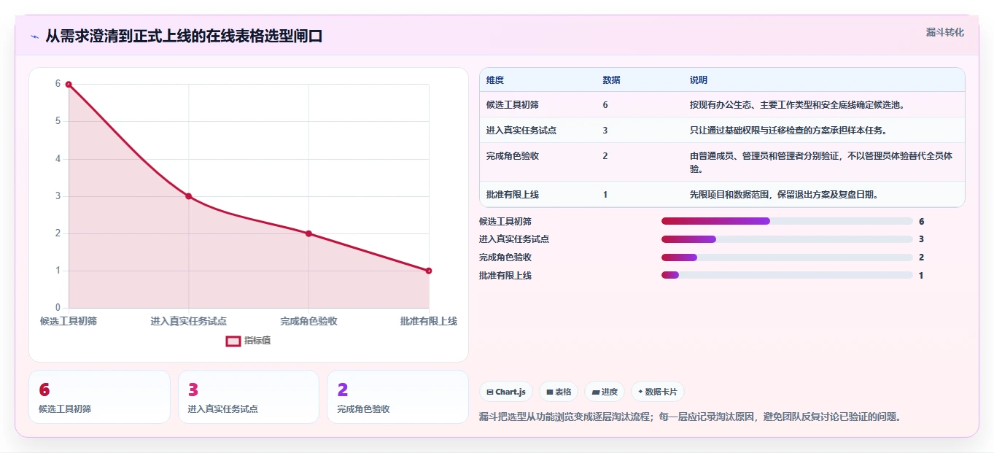The width and height of the screenshot is (994, 453).
Task: Open the stat card showing 2 完成角色验收
Action: pos(397,397)
